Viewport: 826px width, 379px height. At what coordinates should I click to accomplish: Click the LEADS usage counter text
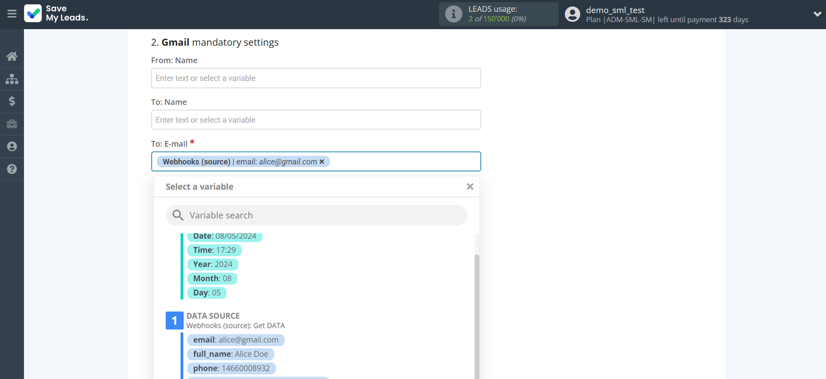tap(497, 19)
